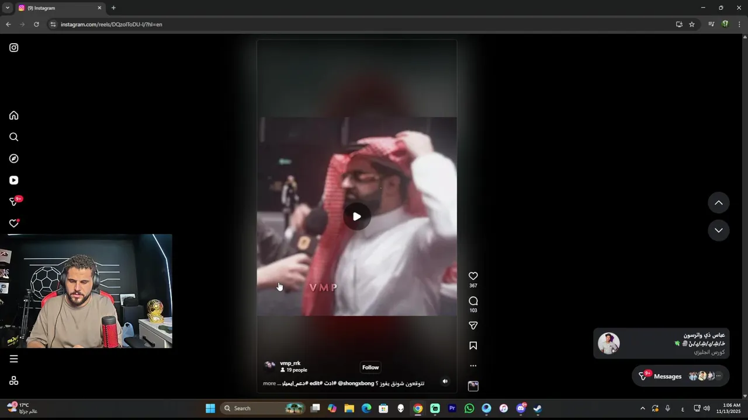
Task: Open Windows Start menu
Action: (x=210, y=408)
